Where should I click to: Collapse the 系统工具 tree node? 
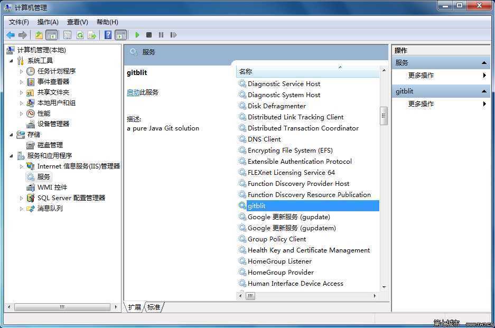point(12,61)
